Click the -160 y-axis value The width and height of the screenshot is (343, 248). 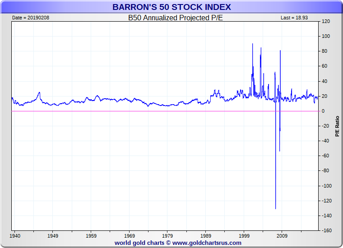pyautogui.click(x=327, y=230)
